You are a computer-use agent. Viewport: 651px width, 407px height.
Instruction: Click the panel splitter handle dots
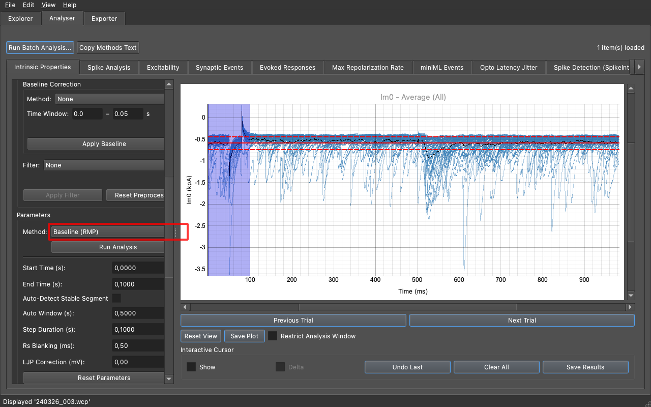pos(176,232)
